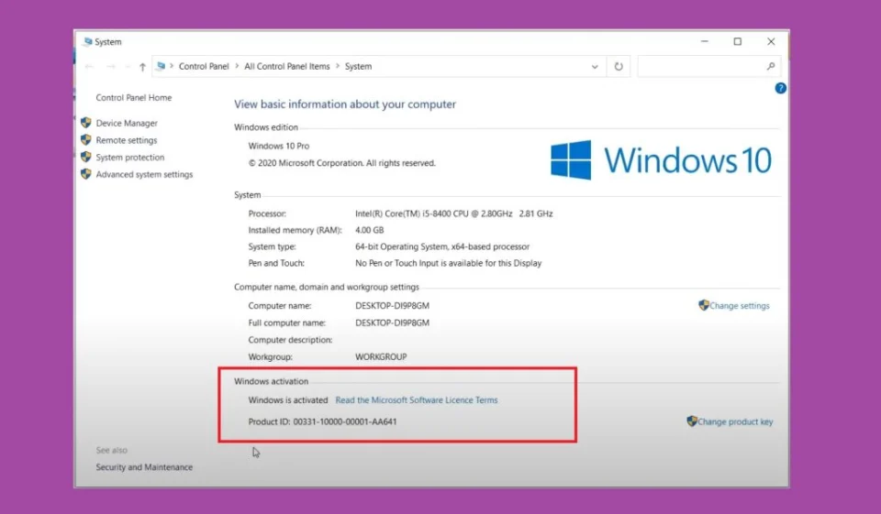The height and width of the screenshot is (514, 881).
Task: Open Device Manager from the sidebar
Action: 127,123
